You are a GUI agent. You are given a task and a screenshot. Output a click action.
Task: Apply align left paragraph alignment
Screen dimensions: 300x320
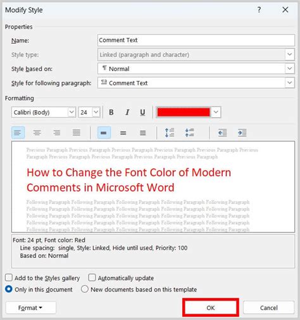(x=18, y=132)
